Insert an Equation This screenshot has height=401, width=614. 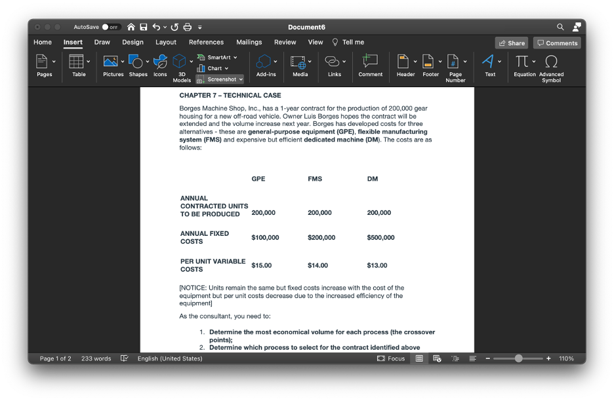tap(525, 66)
